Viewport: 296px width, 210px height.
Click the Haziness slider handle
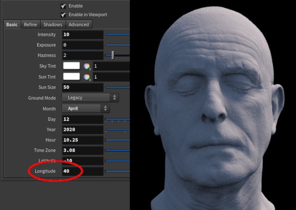pos(113,55)
